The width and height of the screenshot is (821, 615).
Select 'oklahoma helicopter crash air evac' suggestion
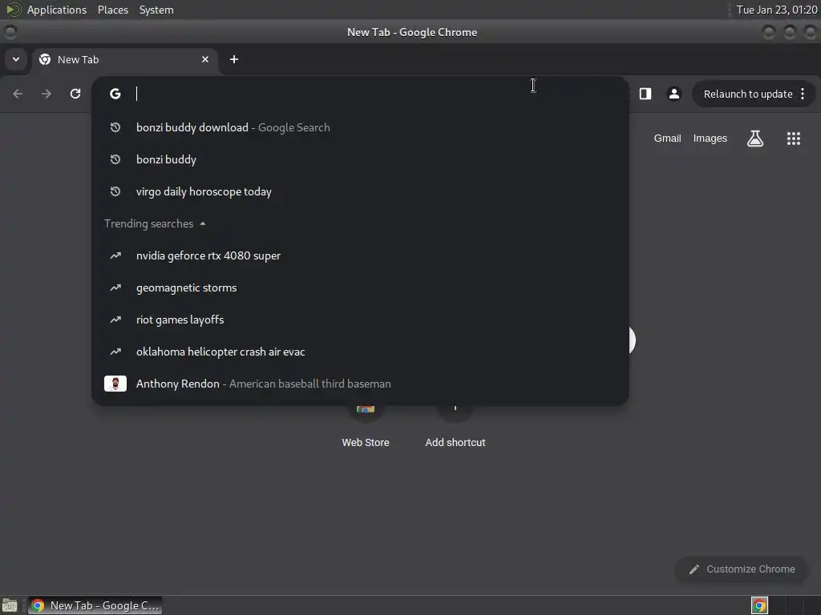(360, 352)
